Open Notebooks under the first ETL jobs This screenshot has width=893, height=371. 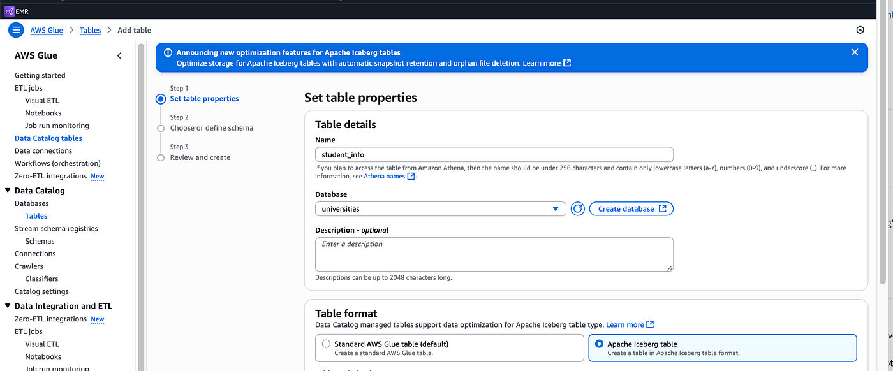[43, 113]
